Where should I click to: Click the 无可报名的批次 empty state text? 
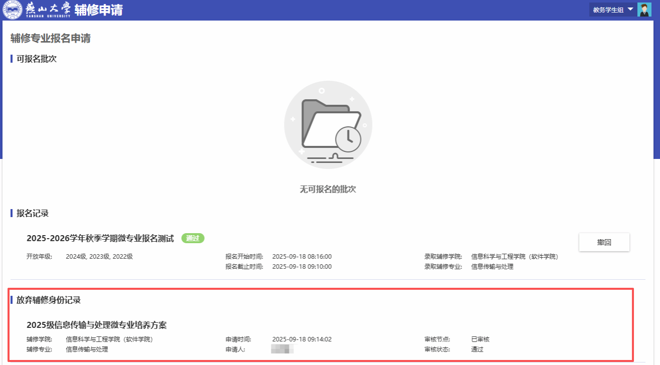point(328,190)
